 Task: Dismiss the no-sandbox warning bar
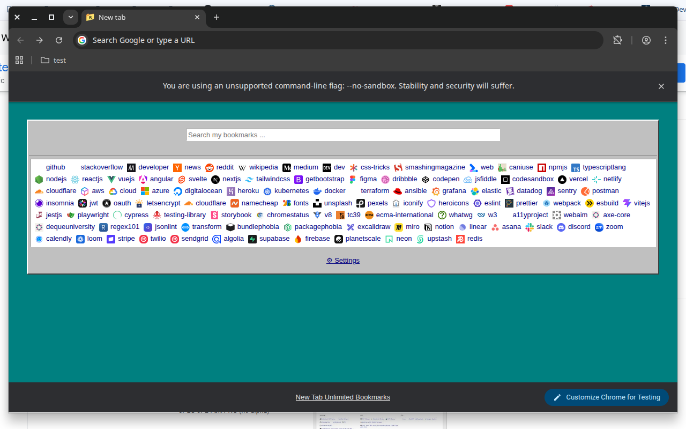pyautogui.click(x=661, y=86)
